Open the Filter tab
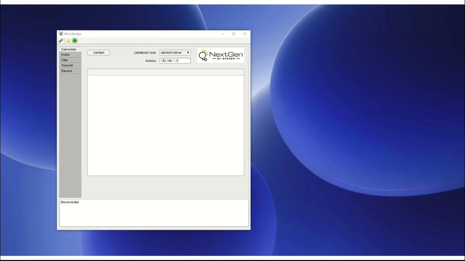 coord(70,60)
